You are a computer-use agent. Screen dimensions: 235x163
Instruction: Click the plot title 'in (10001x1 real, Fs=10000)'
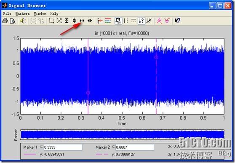tap(122, 33)
